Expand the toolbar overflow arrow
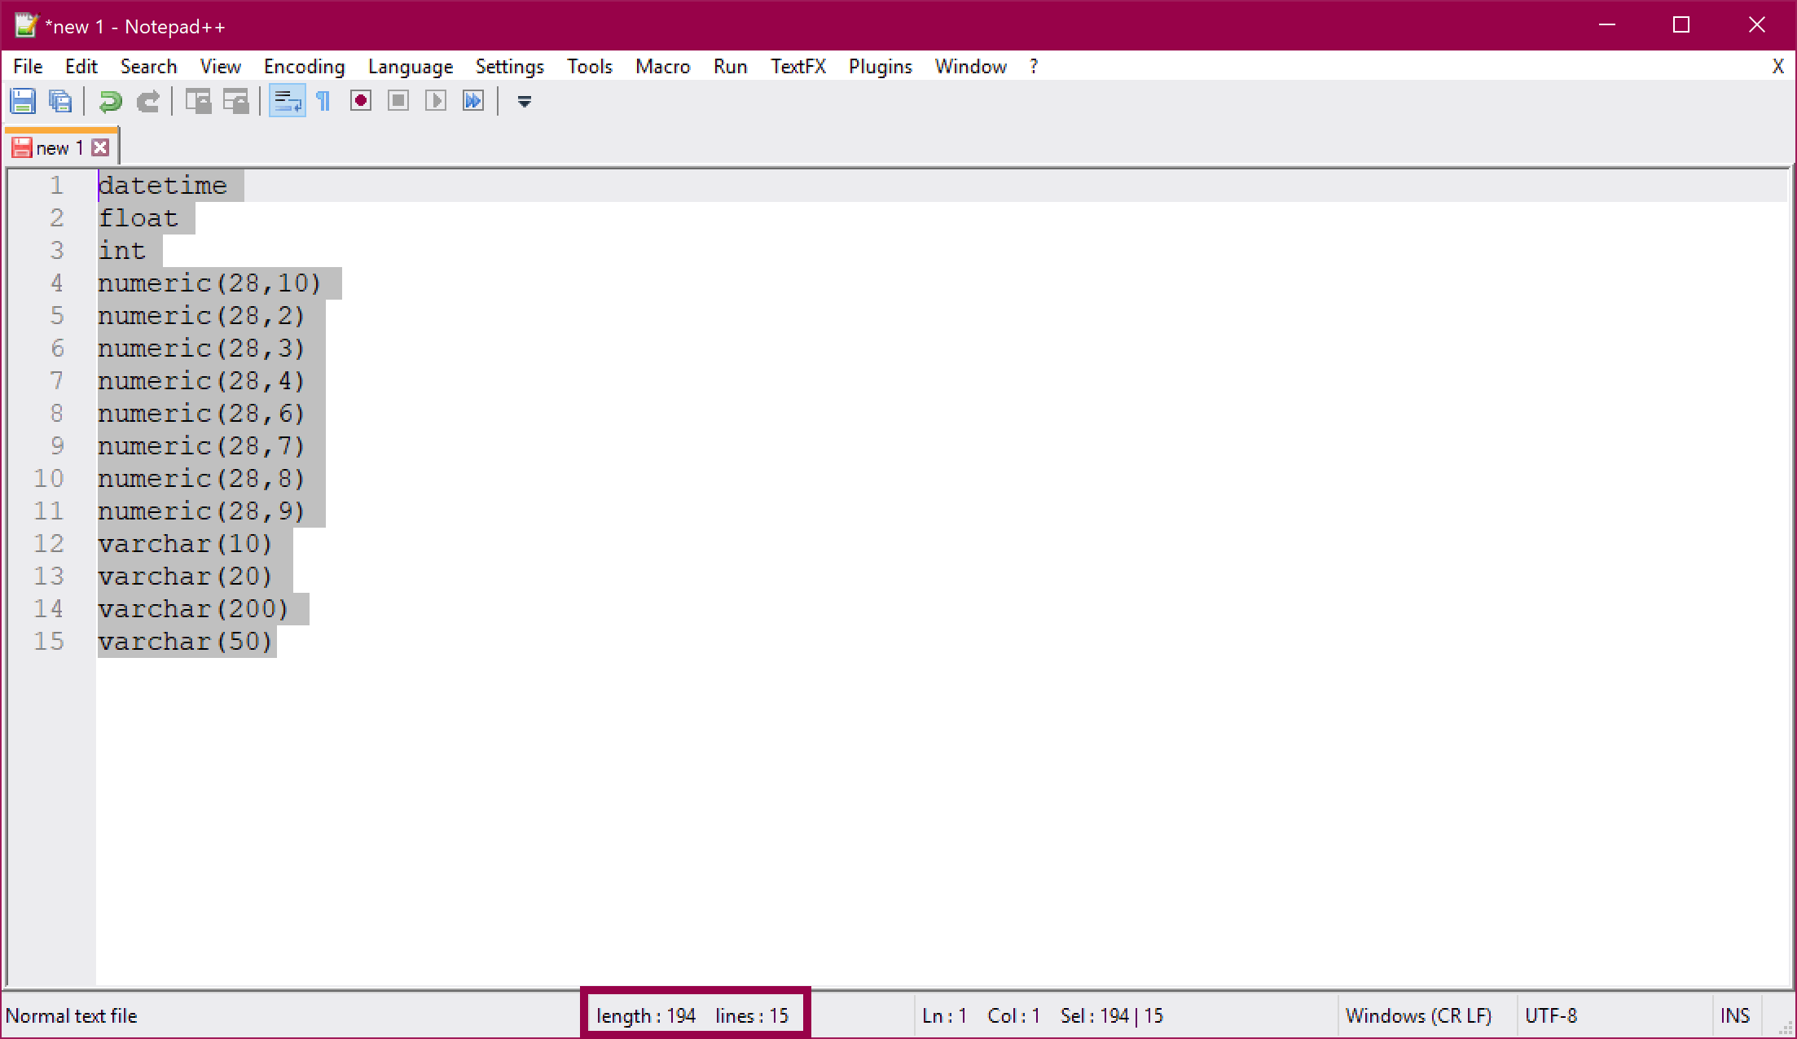 pyautogui.click(x=525, y=101)
